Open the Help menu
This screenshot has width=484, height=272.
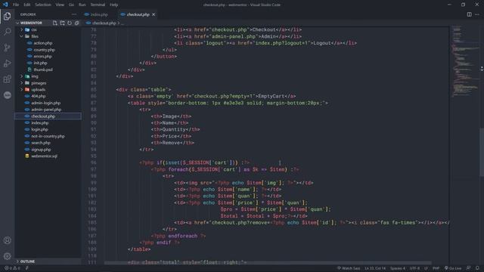114,5
